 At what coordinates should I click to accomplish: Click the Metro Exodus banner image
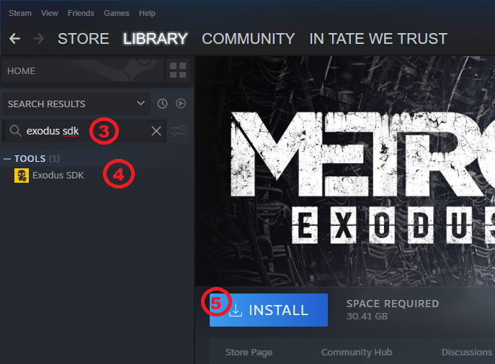pos(345,171)
